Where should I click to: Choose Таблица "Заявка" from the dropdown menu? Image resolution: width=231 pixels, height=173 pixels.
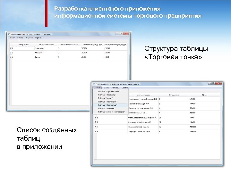coord(111,98)
